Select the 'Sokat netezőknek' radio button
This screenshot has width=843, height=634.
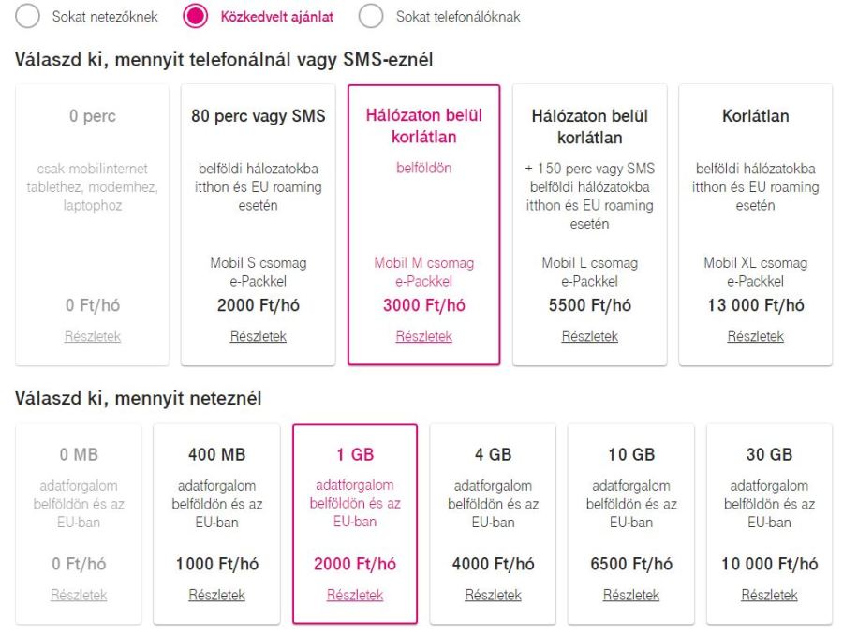27,16
